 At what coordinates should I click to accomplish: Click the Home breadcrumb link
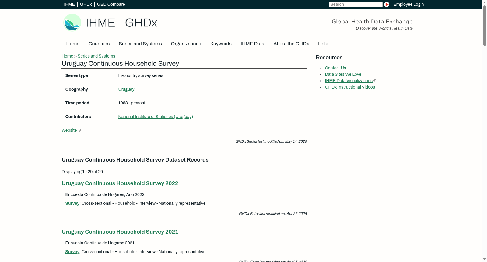(x=67, y=56)
